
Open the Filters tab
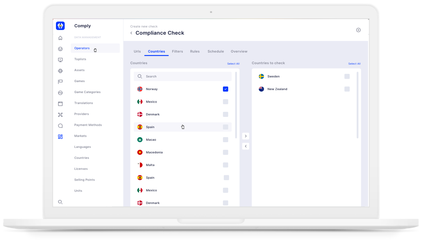point(177,51)
